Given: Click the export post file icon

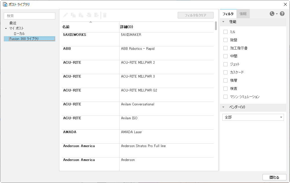Looking at the screenshot, I should [97, 15].
